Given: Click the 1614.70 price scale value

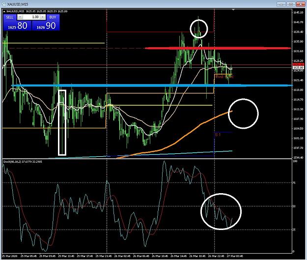Looking at the screenshot, I should pos(298,100).
